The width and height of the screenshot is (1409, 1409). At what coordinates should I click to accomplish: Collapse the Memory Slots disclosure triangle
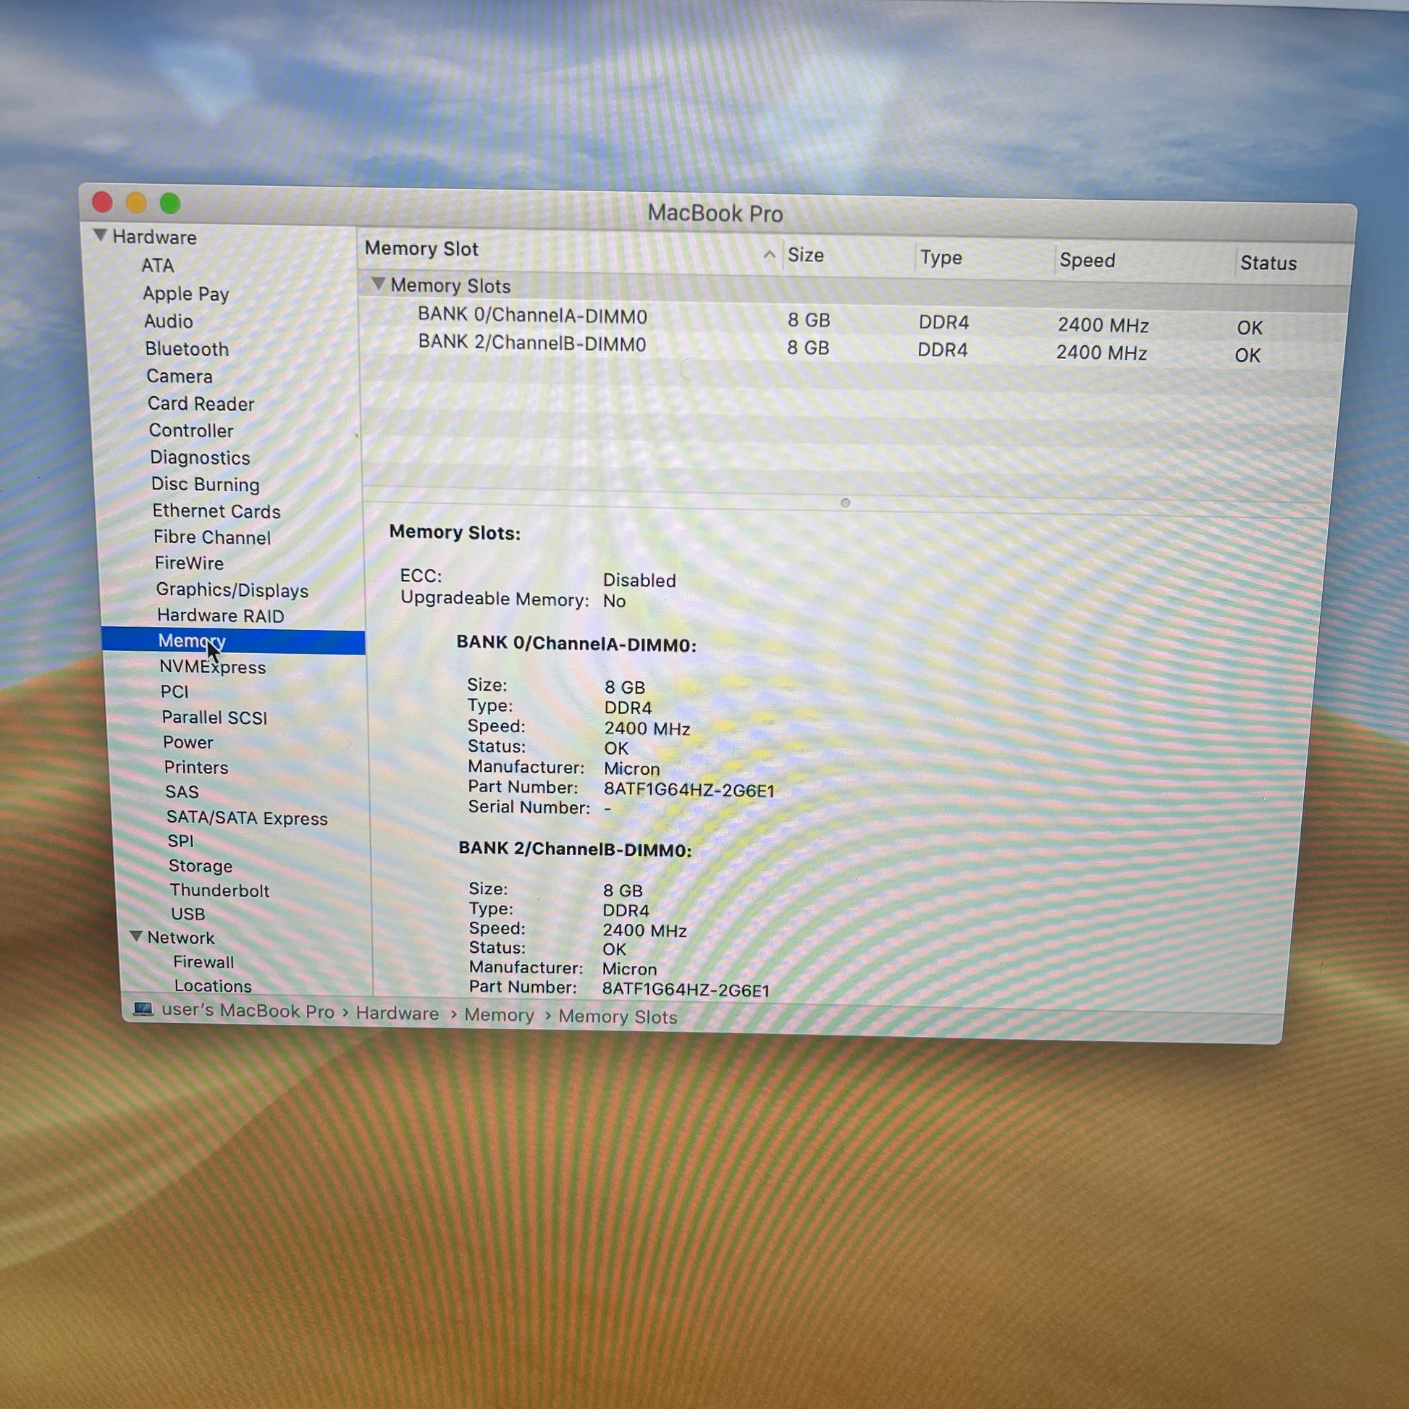click(x=378, y=283)
